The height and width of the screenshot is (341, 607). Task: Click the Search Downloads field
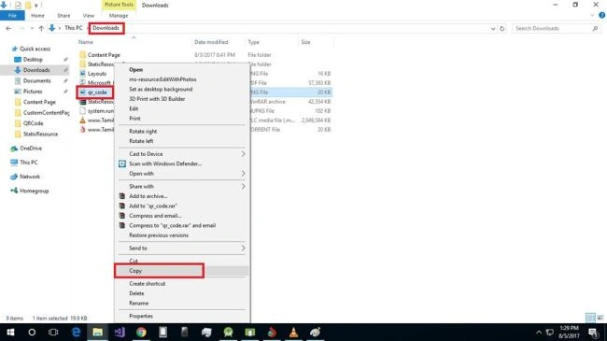[x=556, y=28]
